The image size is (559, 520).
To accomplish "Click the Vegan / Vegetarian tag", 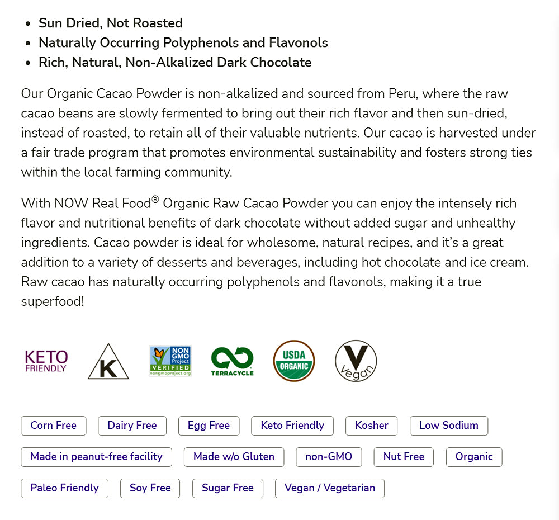I will pos(330,488).
